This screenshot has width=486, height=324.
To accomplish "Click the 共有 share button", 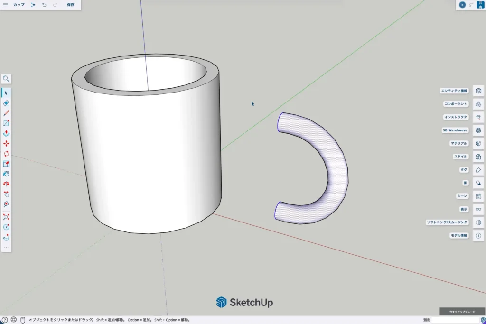I will tap(480, 5).
